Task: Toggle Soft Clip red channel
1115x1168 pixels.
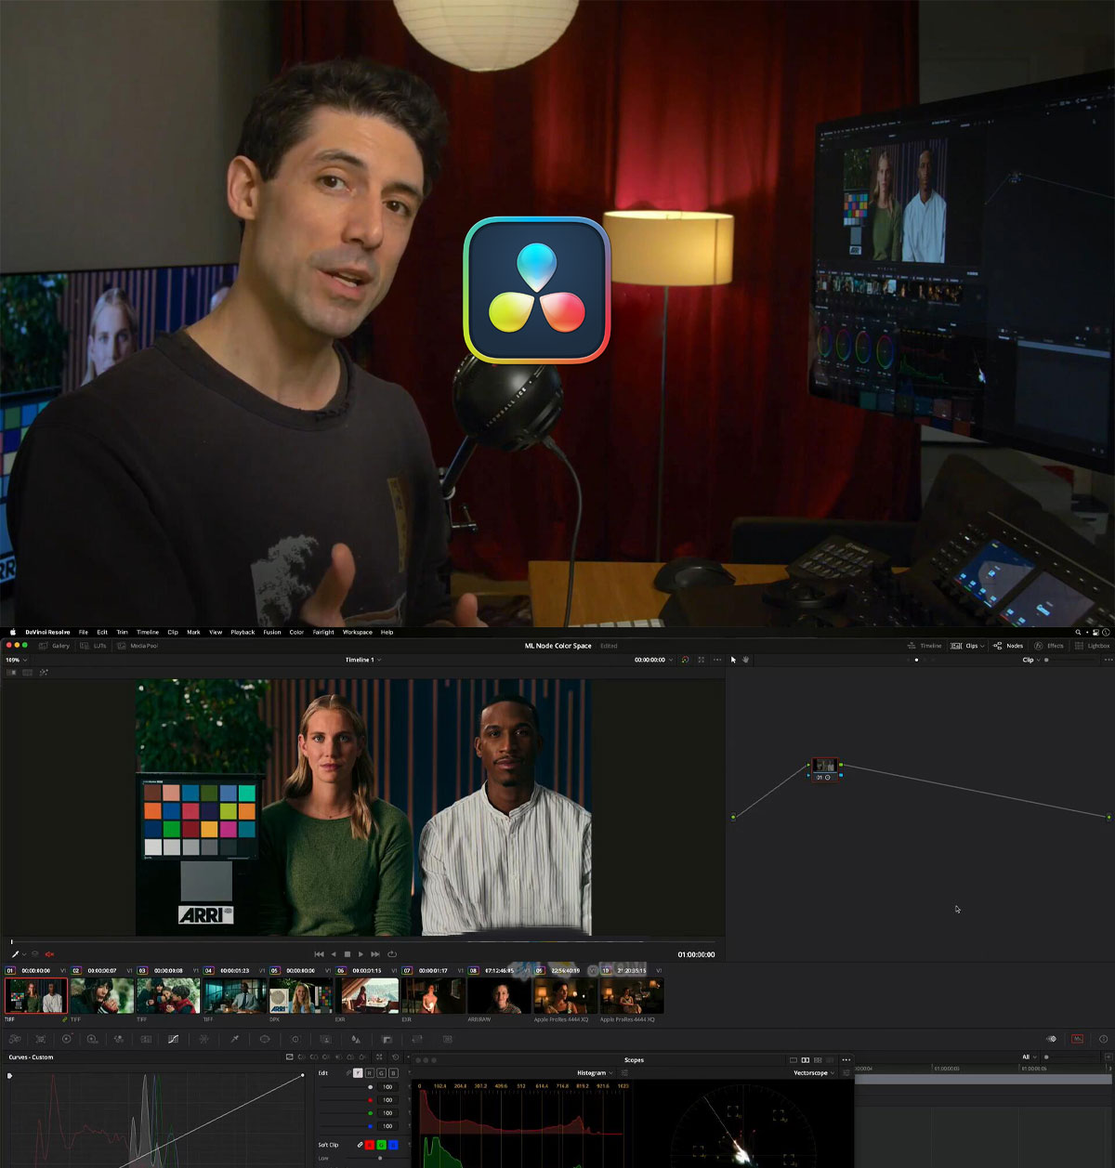Action: click(370, 1145)
